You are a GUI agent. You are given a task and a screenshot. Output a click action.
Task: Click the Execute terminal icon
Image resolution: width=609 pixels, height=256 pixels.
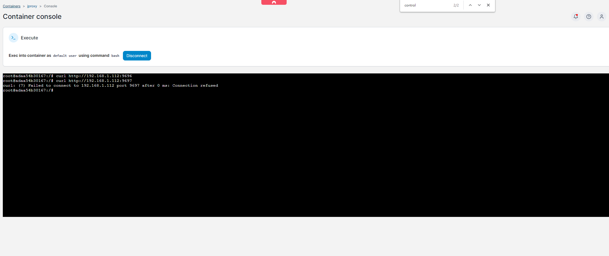point(13,37)
